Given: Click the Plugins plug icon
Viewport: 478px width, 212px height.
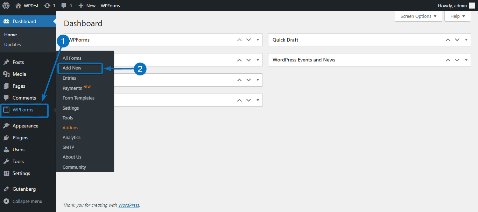Looking at the screenshot, I should [x=6, y=138].
